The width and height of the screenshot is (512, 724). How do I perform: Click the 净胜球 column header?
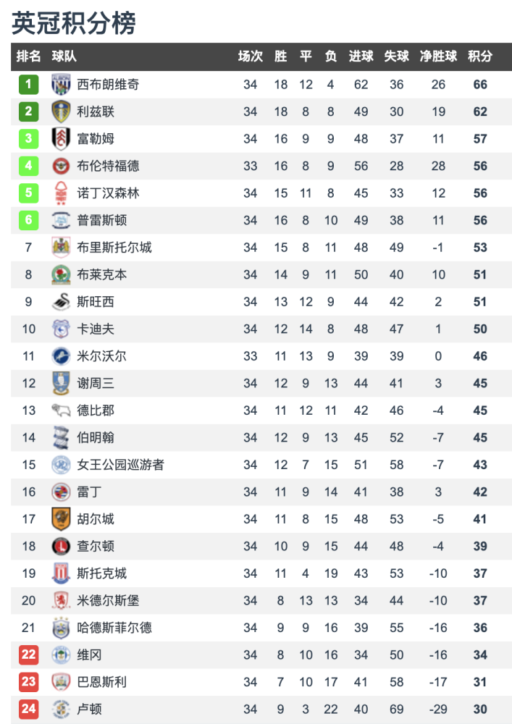pos(438,56)
